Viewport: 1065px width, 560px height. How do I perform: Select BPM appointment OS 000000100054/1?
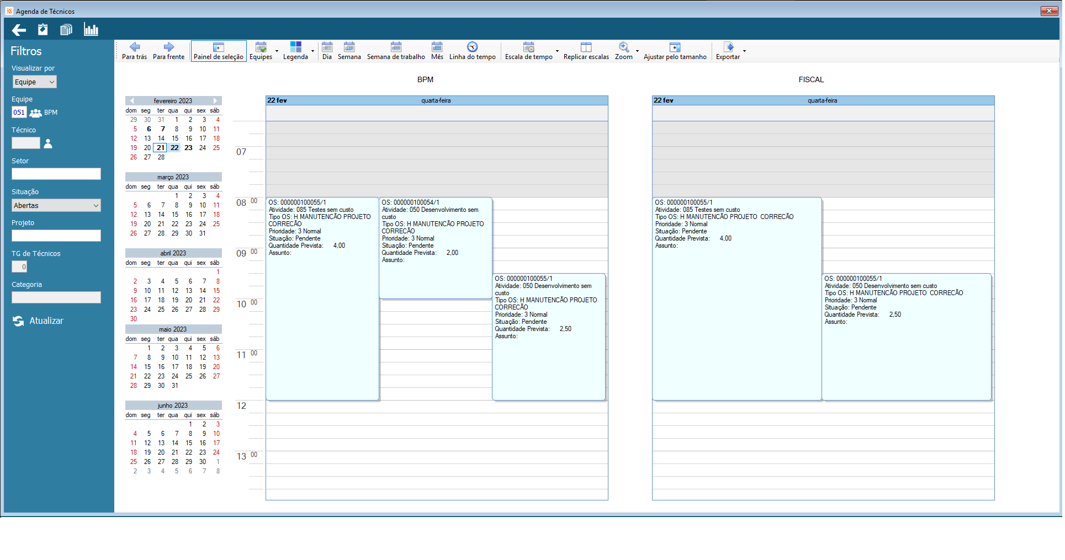(436, 248)
